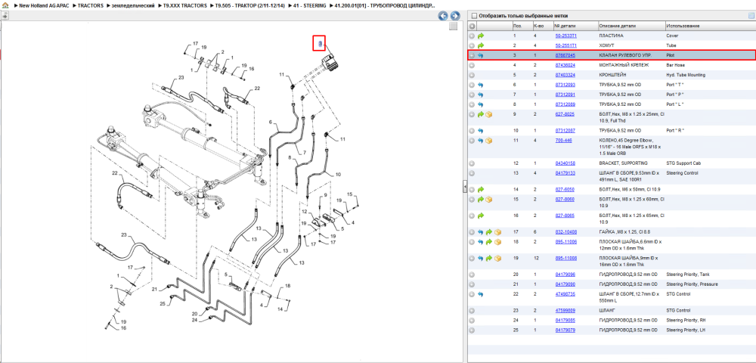Click 'STG Support Cab' usage cell
Viewport: 756px width, 363px height.
tap(683, 163)
